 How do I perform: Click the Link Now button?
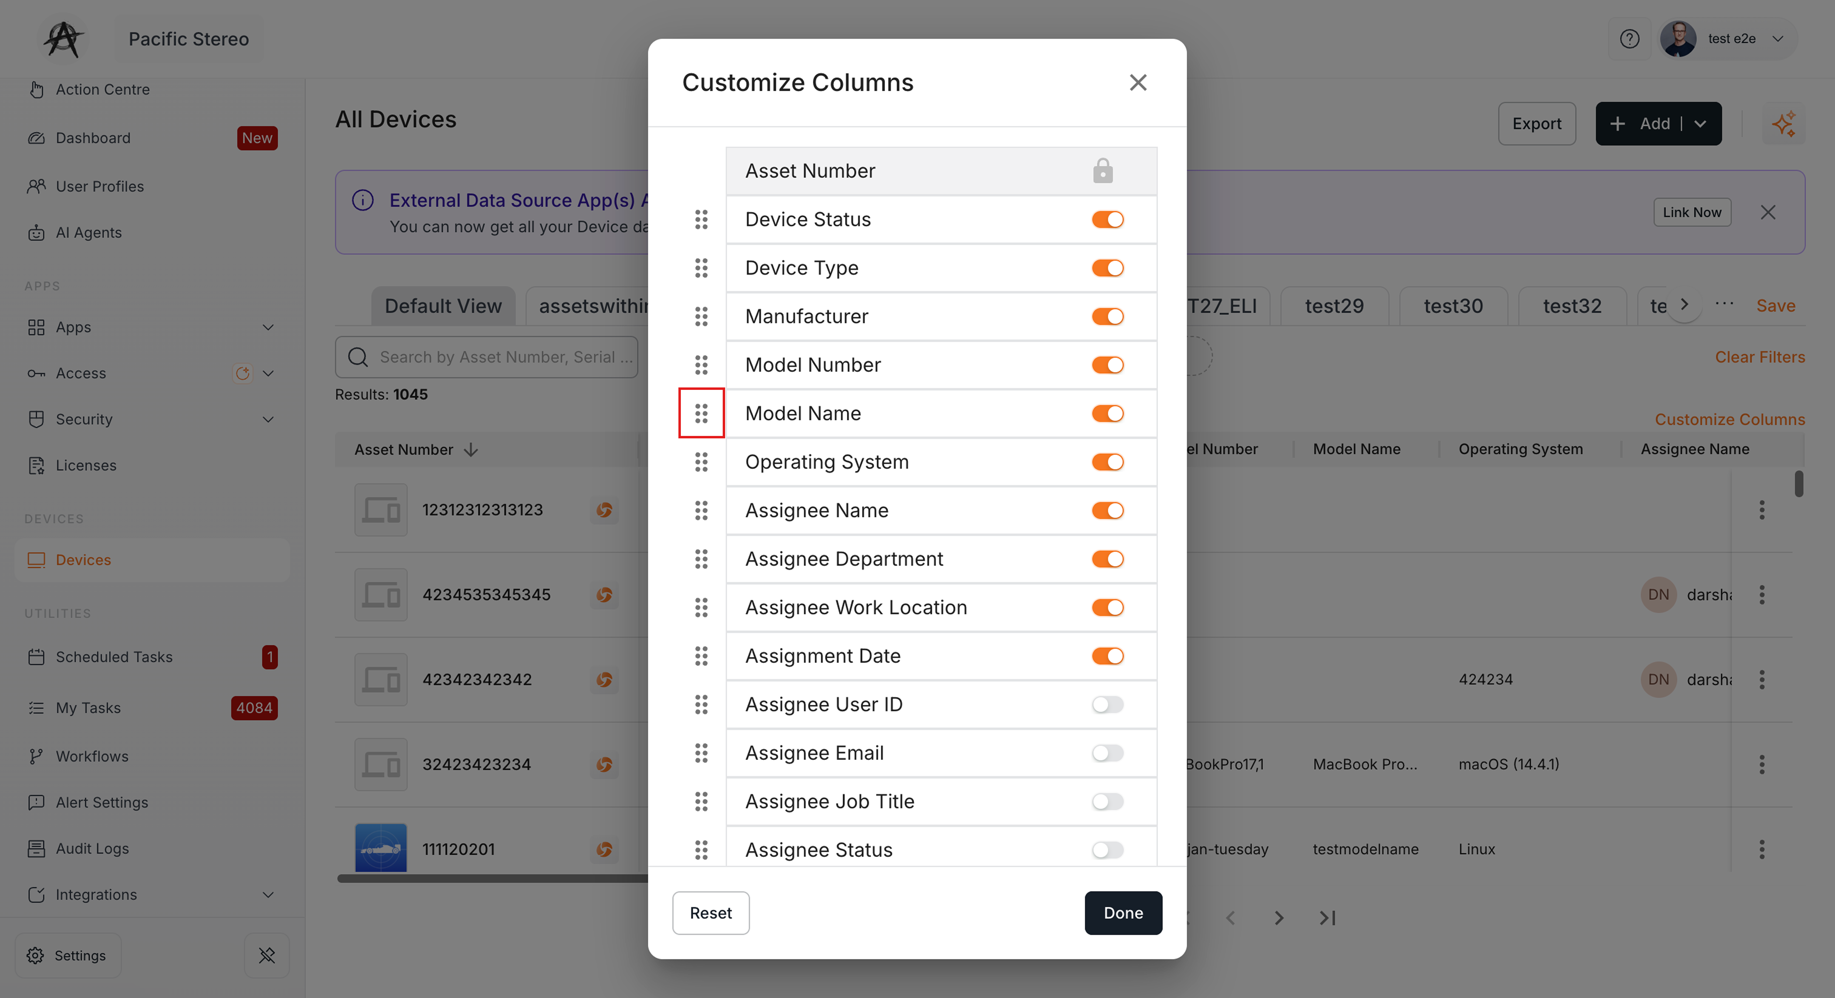[x=1692, y=212]
